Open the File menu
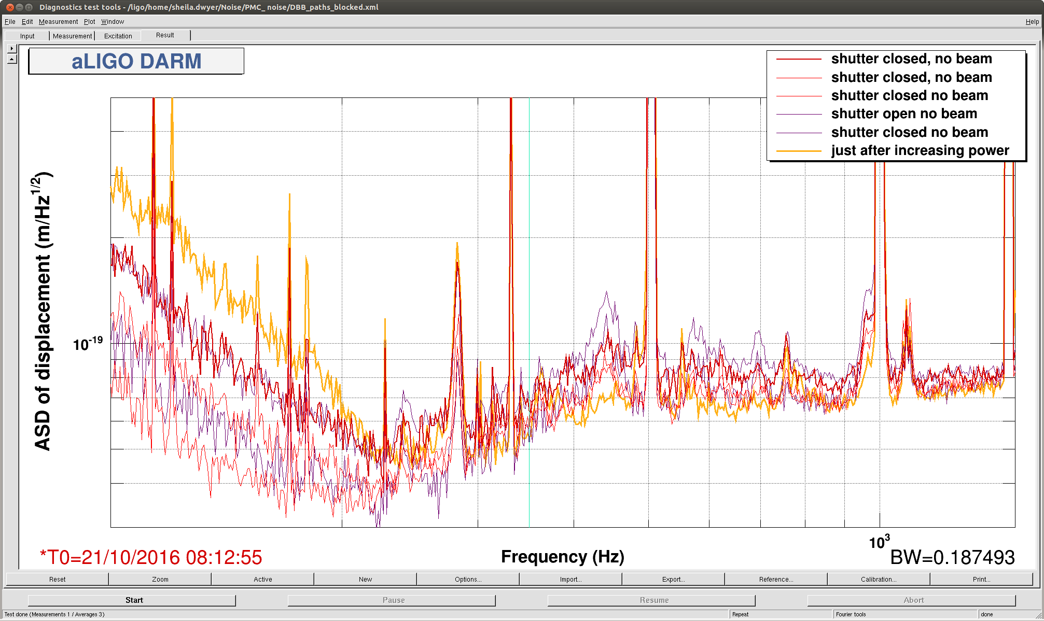The width and height of the screenshot is (1044, 621). click(10, 22)
